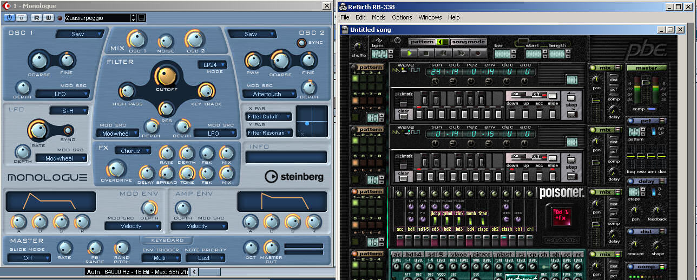Viewport: 697px width, 280px height.
Task: Click the ReBirth play button
Action: tap(409, 53)
